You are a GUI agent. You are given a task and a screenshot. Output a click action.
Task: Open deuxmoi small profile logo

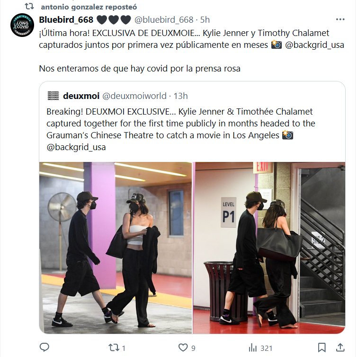[54, 96]
